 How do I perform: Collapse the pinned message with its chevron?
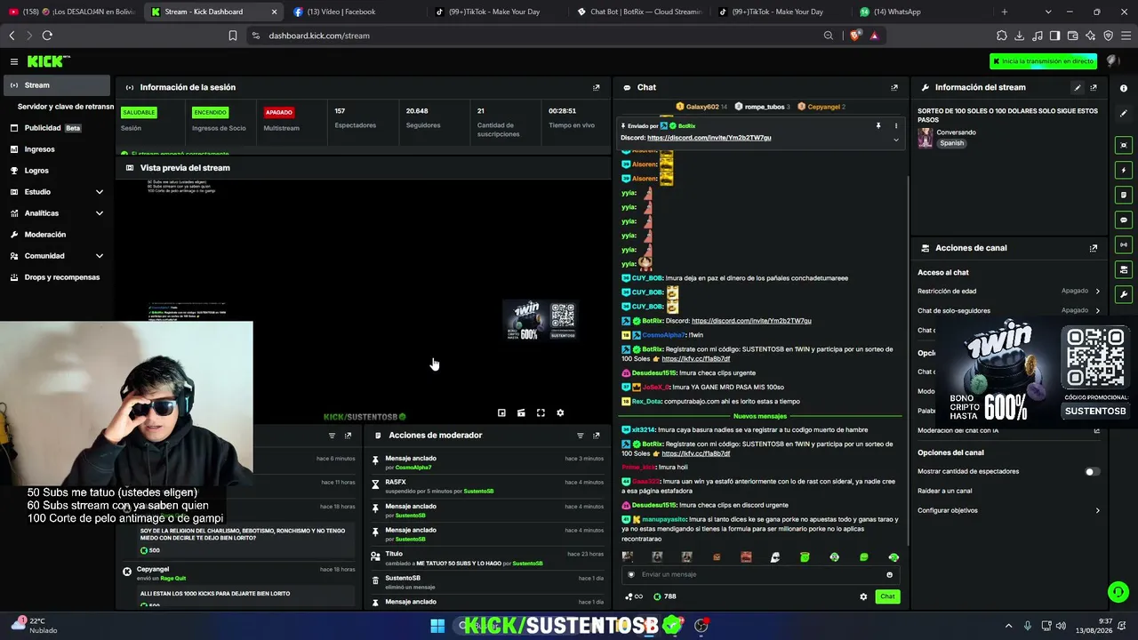[895, 139]
